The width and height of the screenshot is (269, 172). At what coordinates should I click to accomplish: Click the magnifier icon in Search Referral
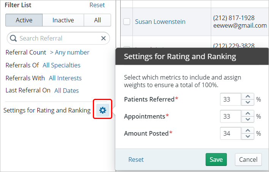point(13,38)
